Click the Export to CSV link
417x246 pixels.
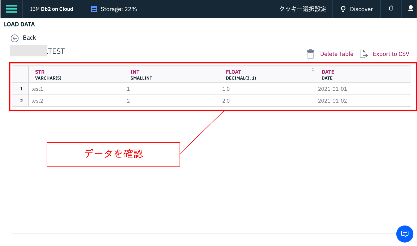(x=391, y=54)
